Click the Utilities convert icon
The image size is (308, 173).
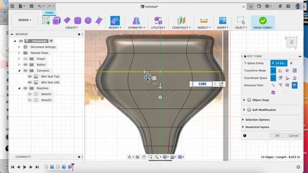(158, 21)
